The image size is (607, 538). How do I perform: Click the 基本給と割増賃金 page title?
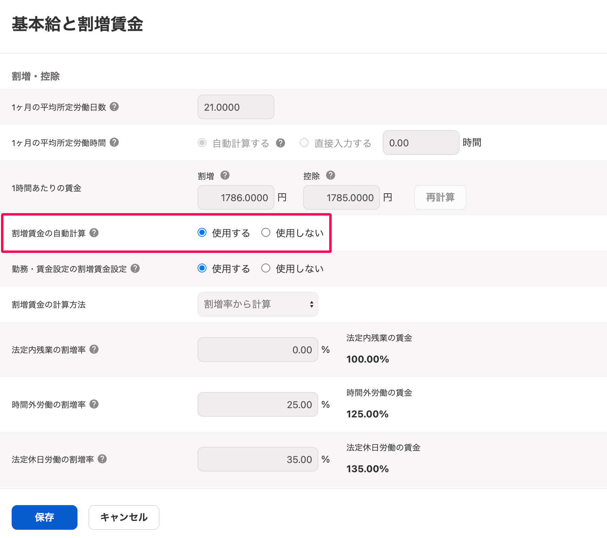tap(78, 24)
